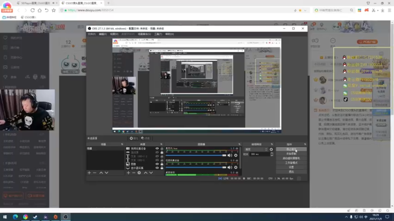Screen dimensions: 394x221
Task: Toggle lock on the 图像 source
Action: point(162,164)
